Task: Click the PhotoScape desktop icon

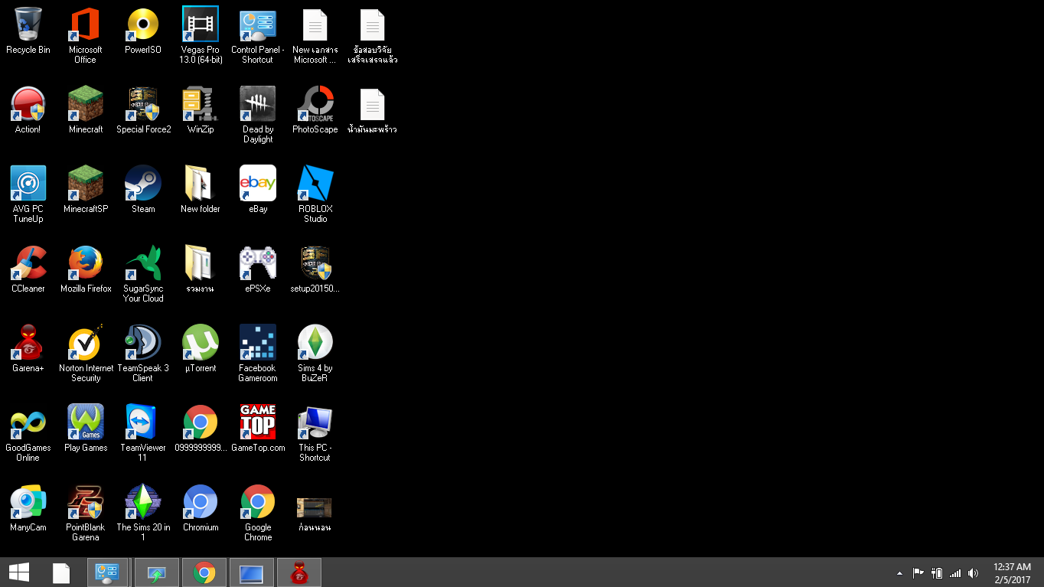Action: tap(315, 104)
